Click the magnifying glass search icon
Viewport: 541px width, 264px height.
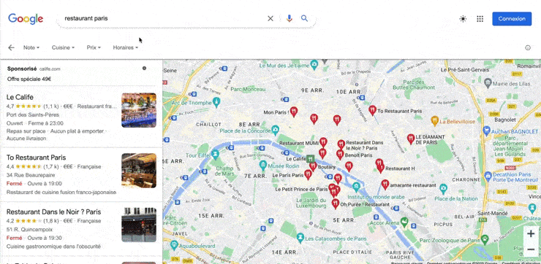tap(304, 18)
